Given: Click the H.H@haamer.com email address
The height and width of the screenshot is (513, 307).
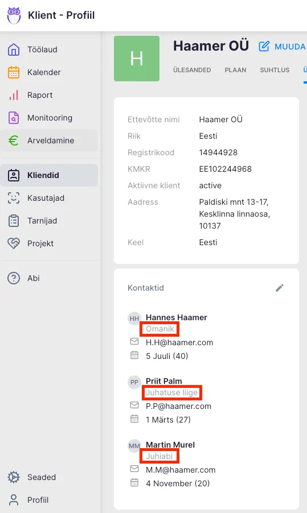Looking at the screenshot, I should pyautogui.click(x=179, y=342).
